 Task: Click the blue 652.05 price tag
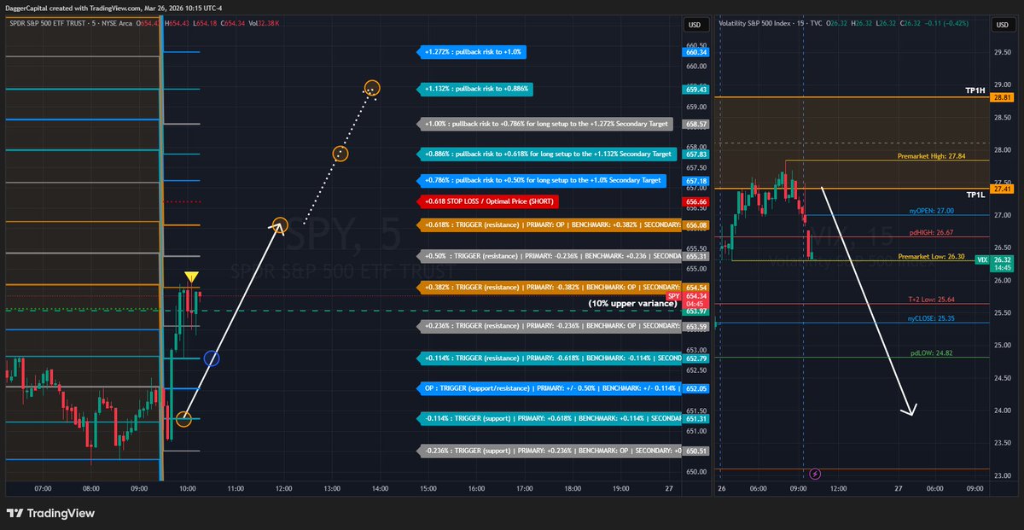[x=696, y=388]
